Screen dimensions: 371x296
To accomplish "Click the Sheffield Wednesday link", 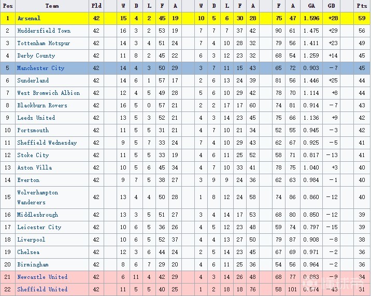I will click(x=47, y=143).
